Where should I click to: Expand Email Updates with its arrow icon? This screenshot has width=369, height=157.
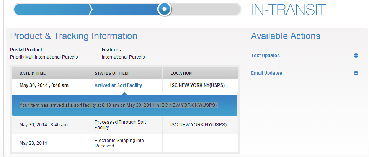click(356, 73)
